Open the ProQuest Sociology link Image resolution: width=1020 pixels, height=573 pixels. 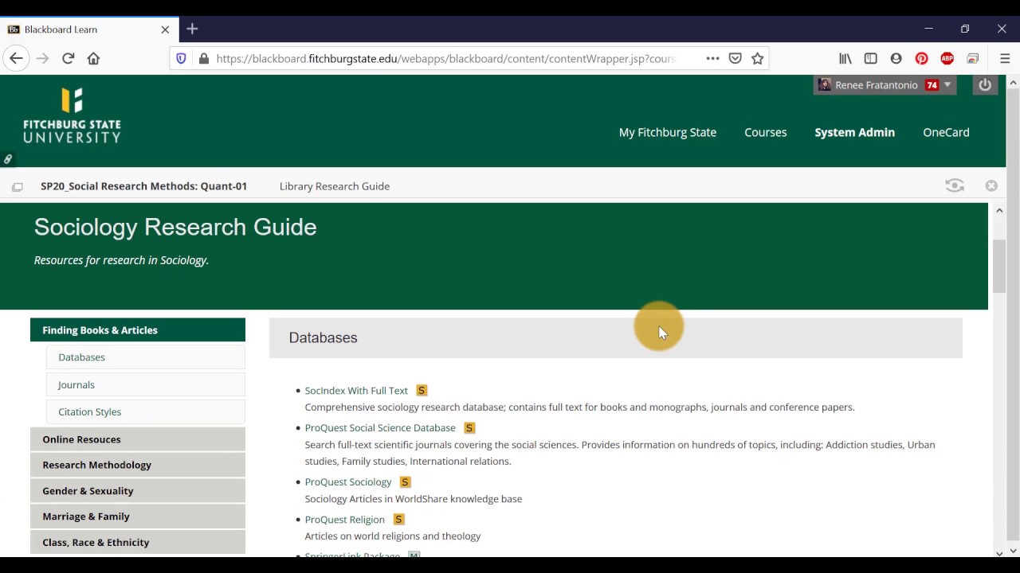coord(348,482)
